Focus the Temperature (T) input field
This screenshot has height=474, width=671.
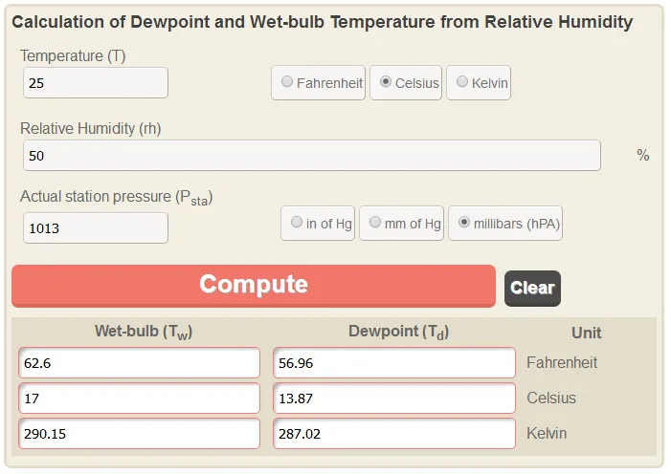pos(96,82)
